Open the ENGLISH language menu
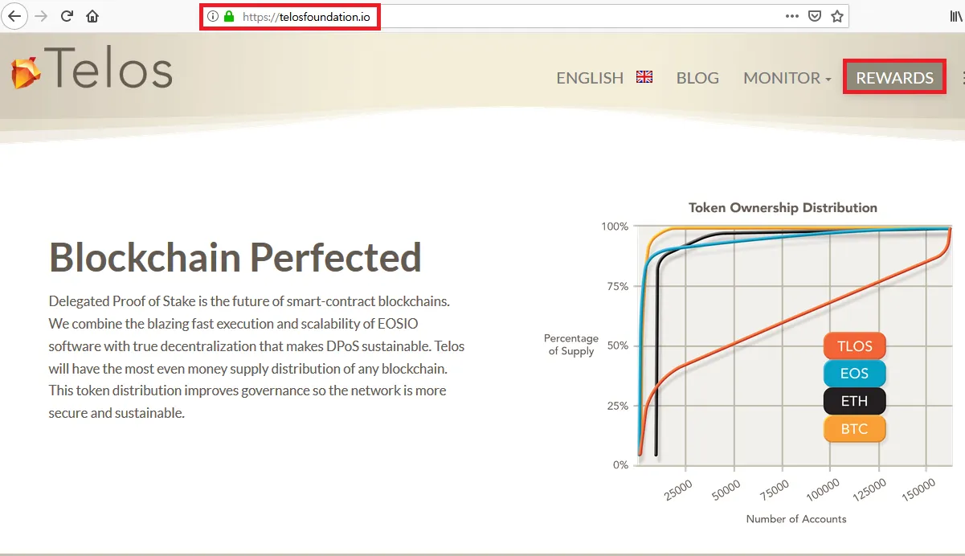The image size is (965, 556). click(x=590, y=78)
